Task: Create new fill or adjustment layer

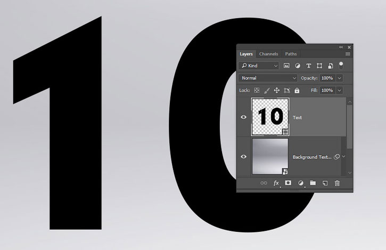Action: [x=301, y=183]
